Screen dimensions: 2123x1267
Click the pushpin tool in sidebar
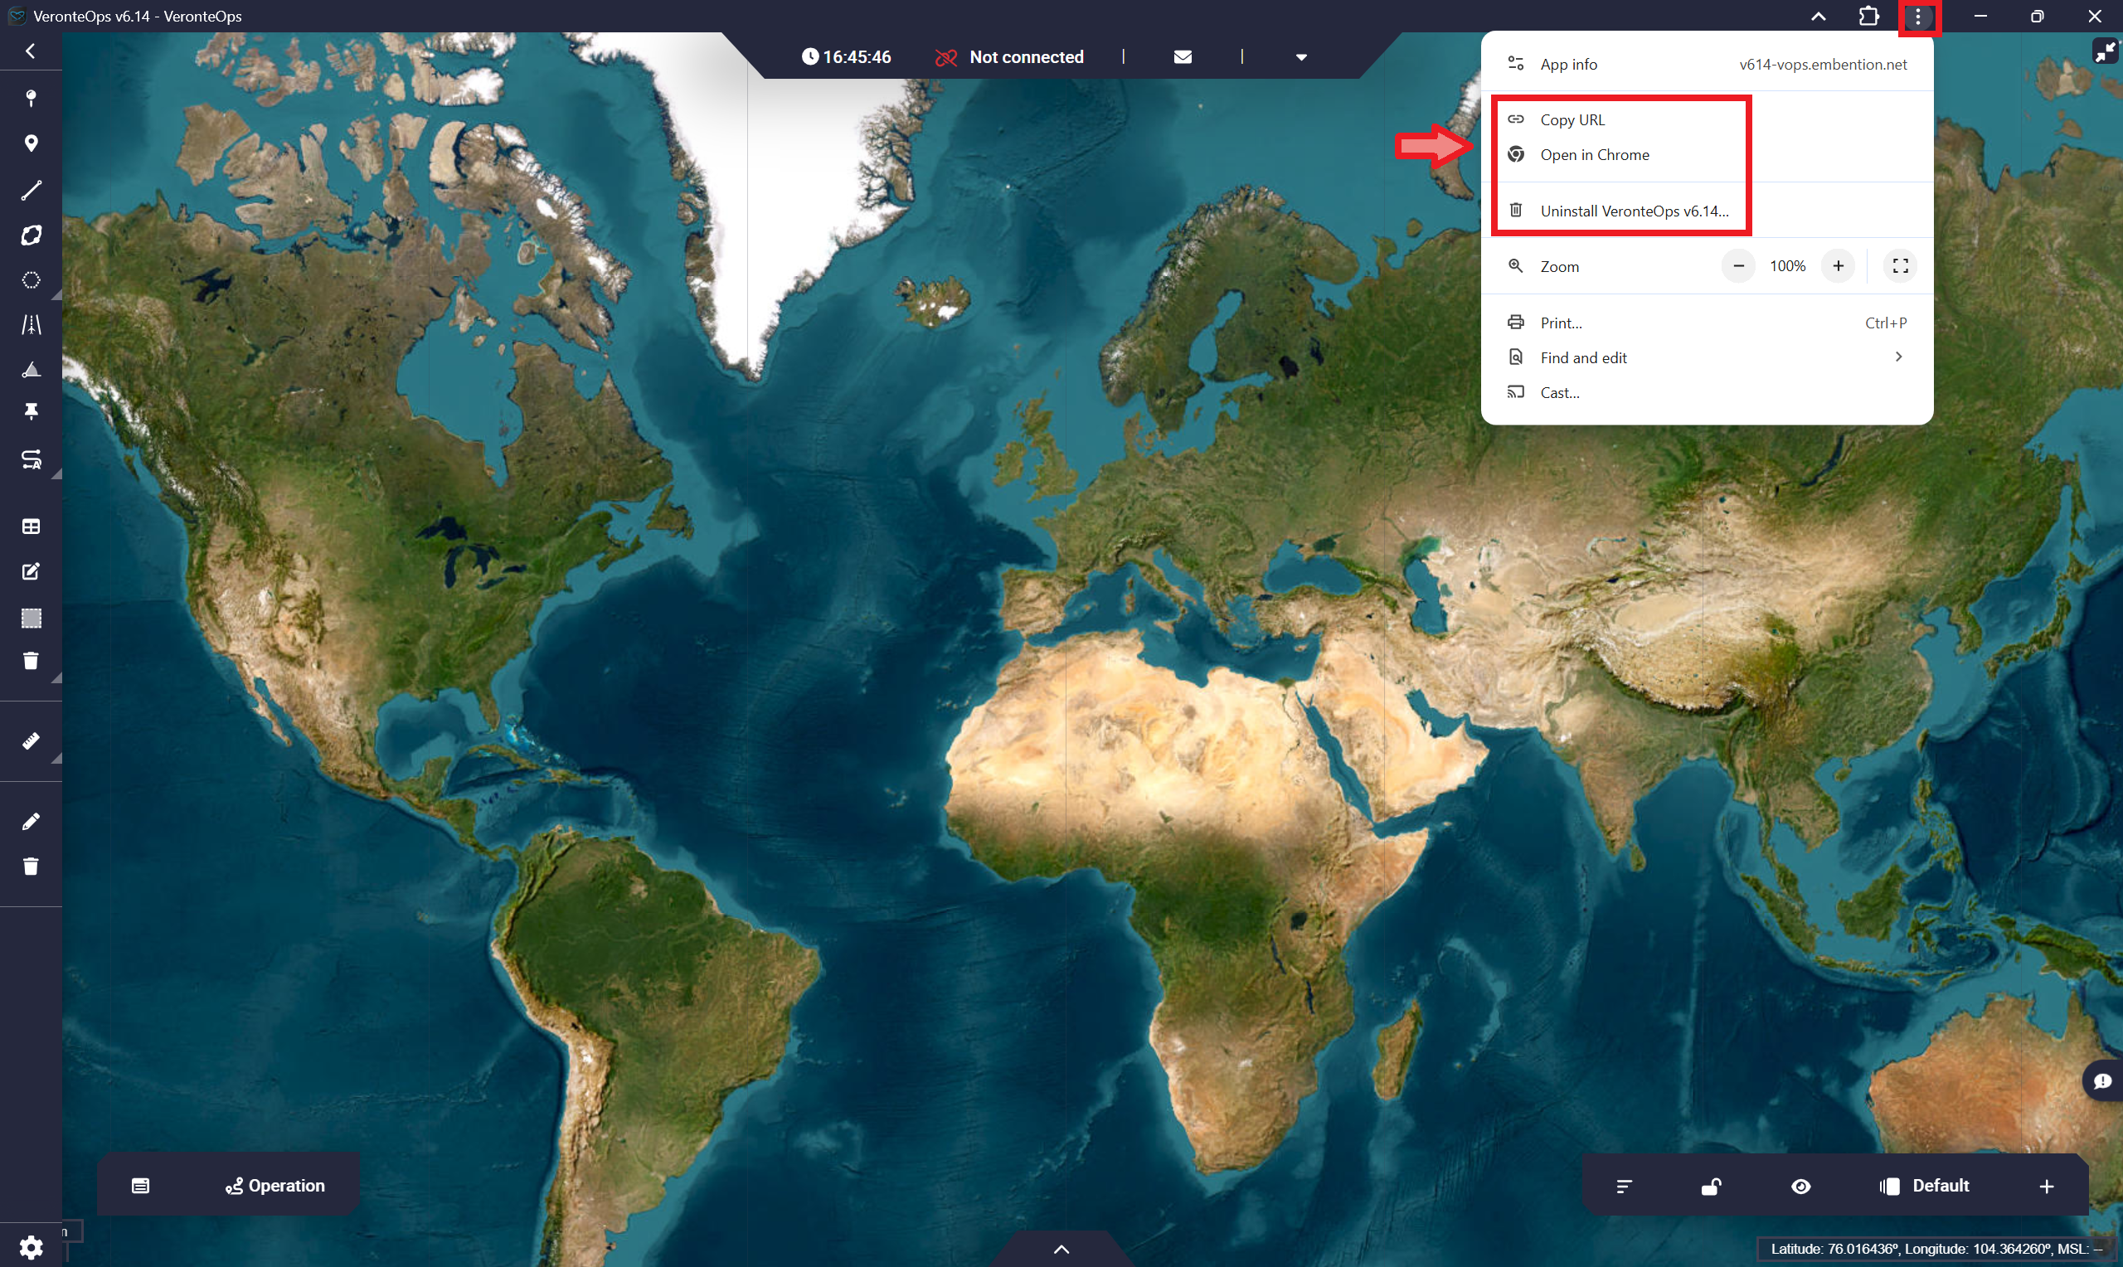32,412
